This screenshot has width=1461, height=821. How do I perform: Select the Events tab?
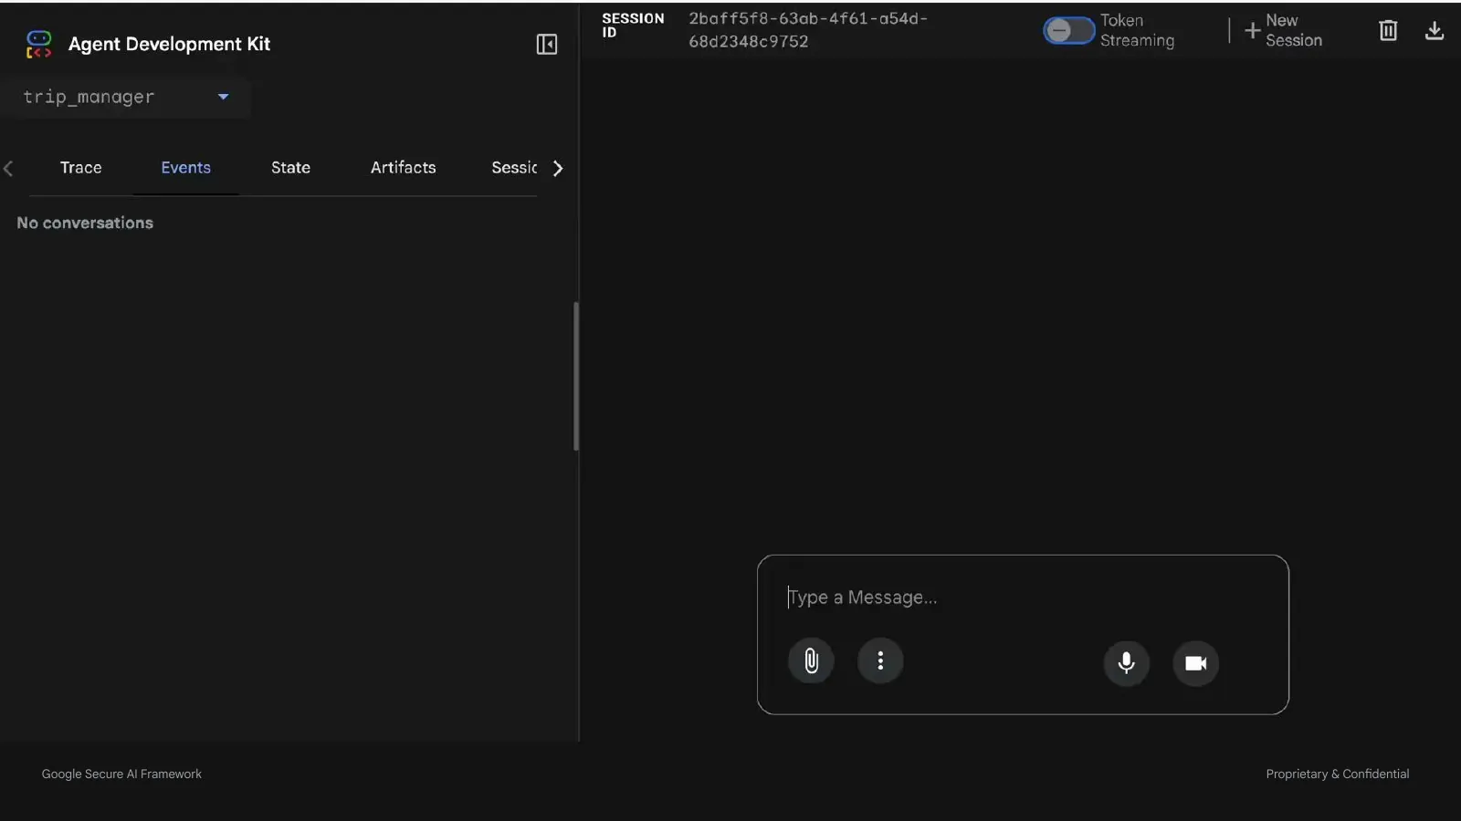tap(186, 168)
